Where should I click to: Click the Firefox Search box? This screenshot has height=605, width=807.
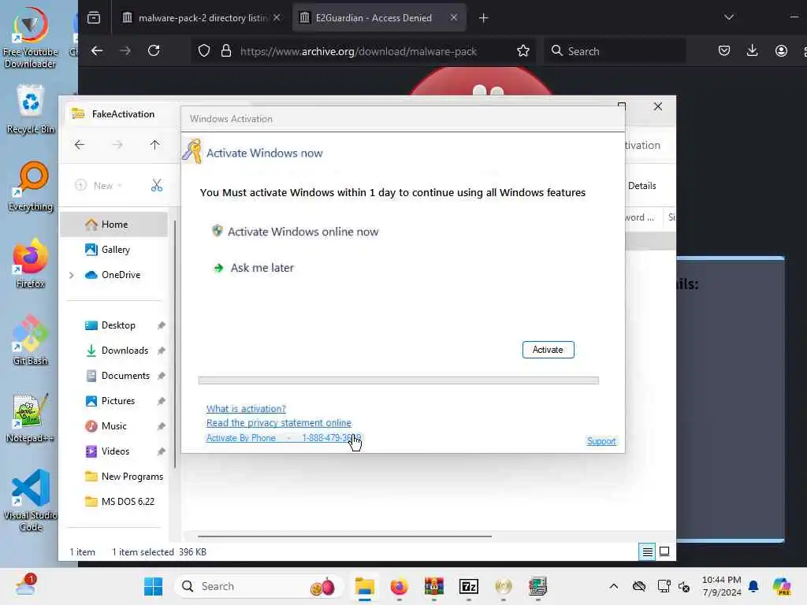615,51
